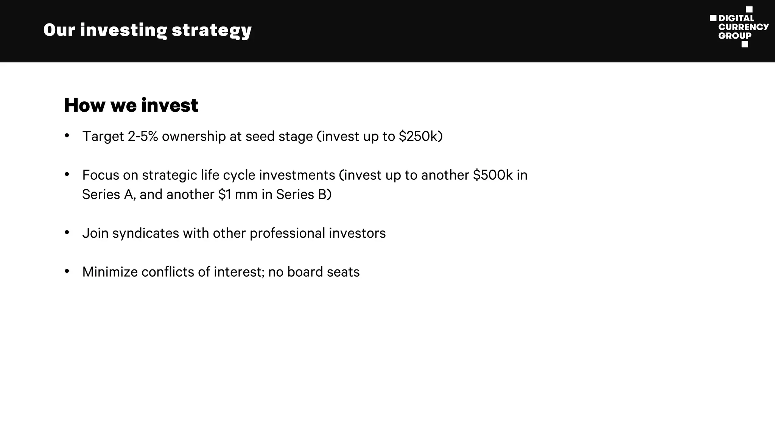Click the words 'Series A' in the slide
Image resolution: width=775 pixels, height=436 pixels.
107,195
